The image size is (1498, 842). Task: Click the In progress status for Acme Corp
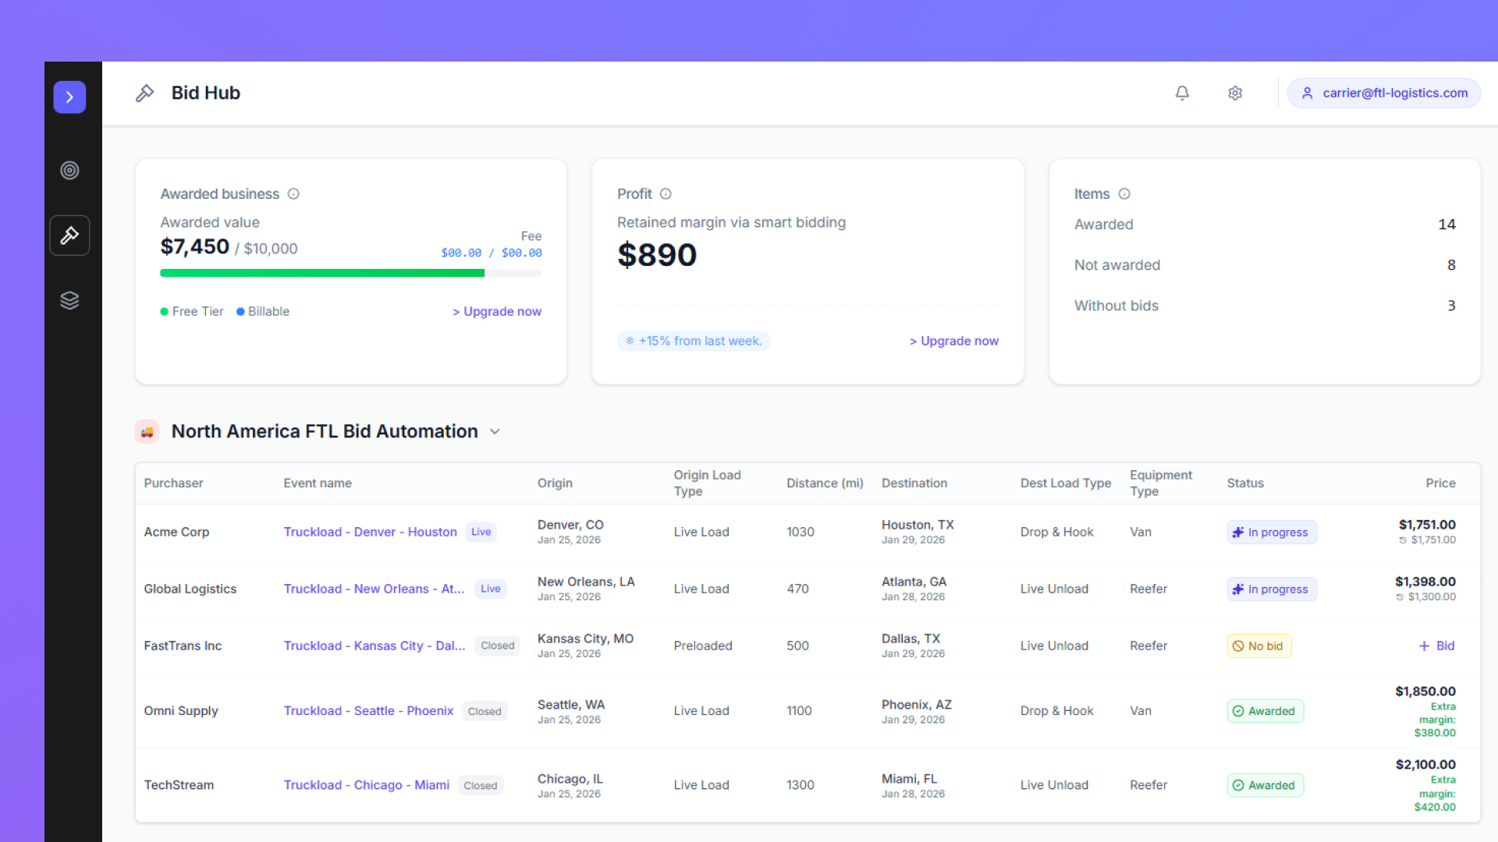coord(1272,532)
